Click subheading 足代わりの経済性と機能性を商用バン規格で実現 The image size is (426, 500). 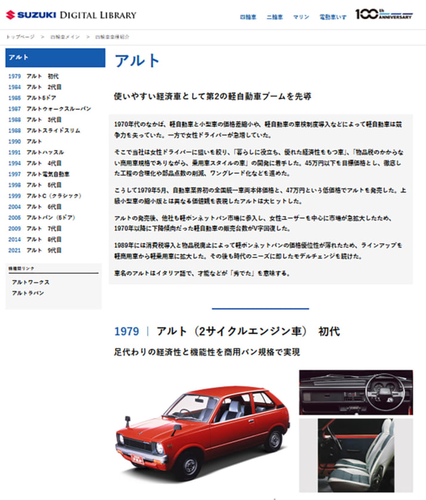207,352
